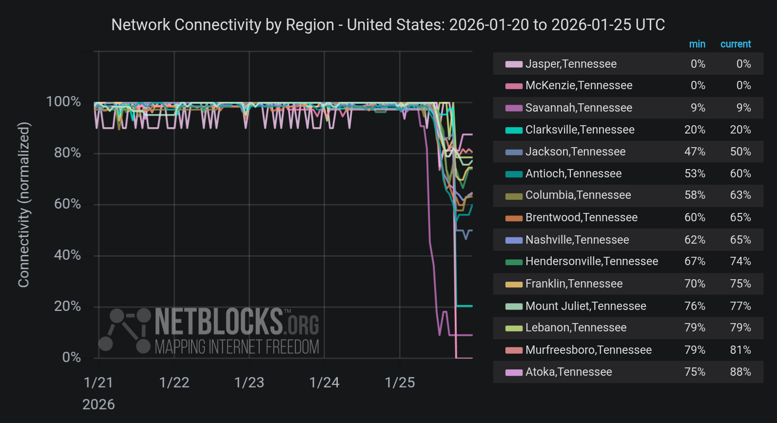Select the Lebanon,Tennessee legend entry

click(x=576, y=327)
